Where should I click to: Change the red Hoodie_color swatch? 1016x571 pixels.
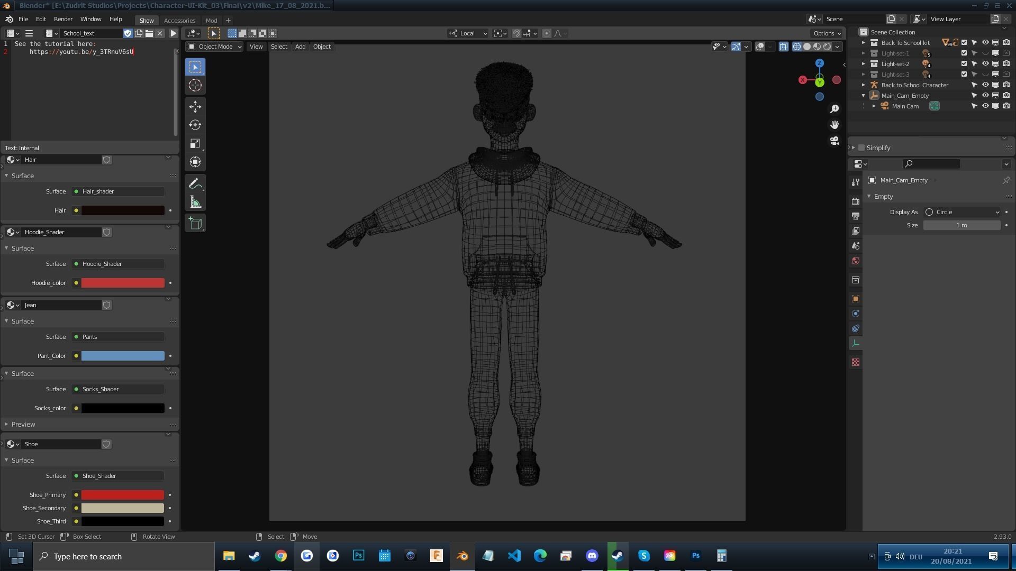click(x=123, y=283)
